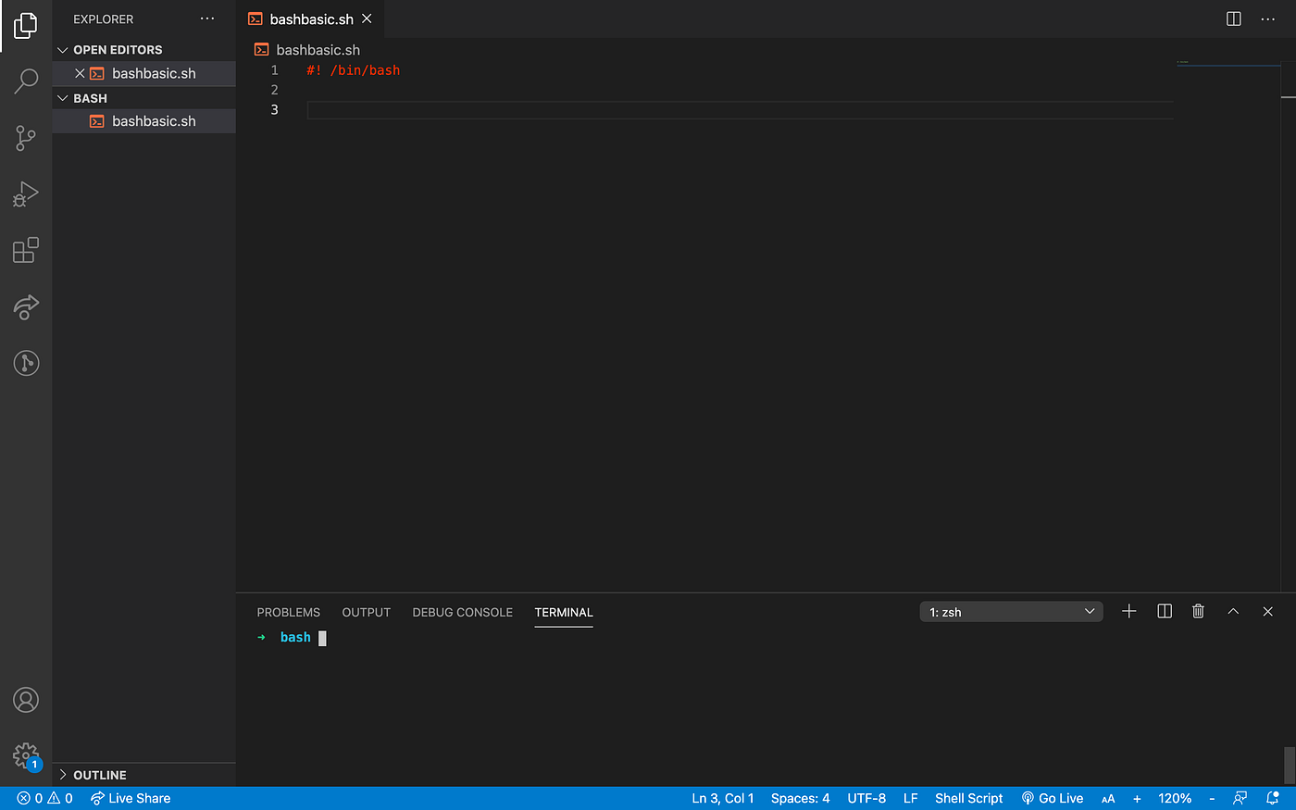Open the Search view in activity bar

point(26,81)
